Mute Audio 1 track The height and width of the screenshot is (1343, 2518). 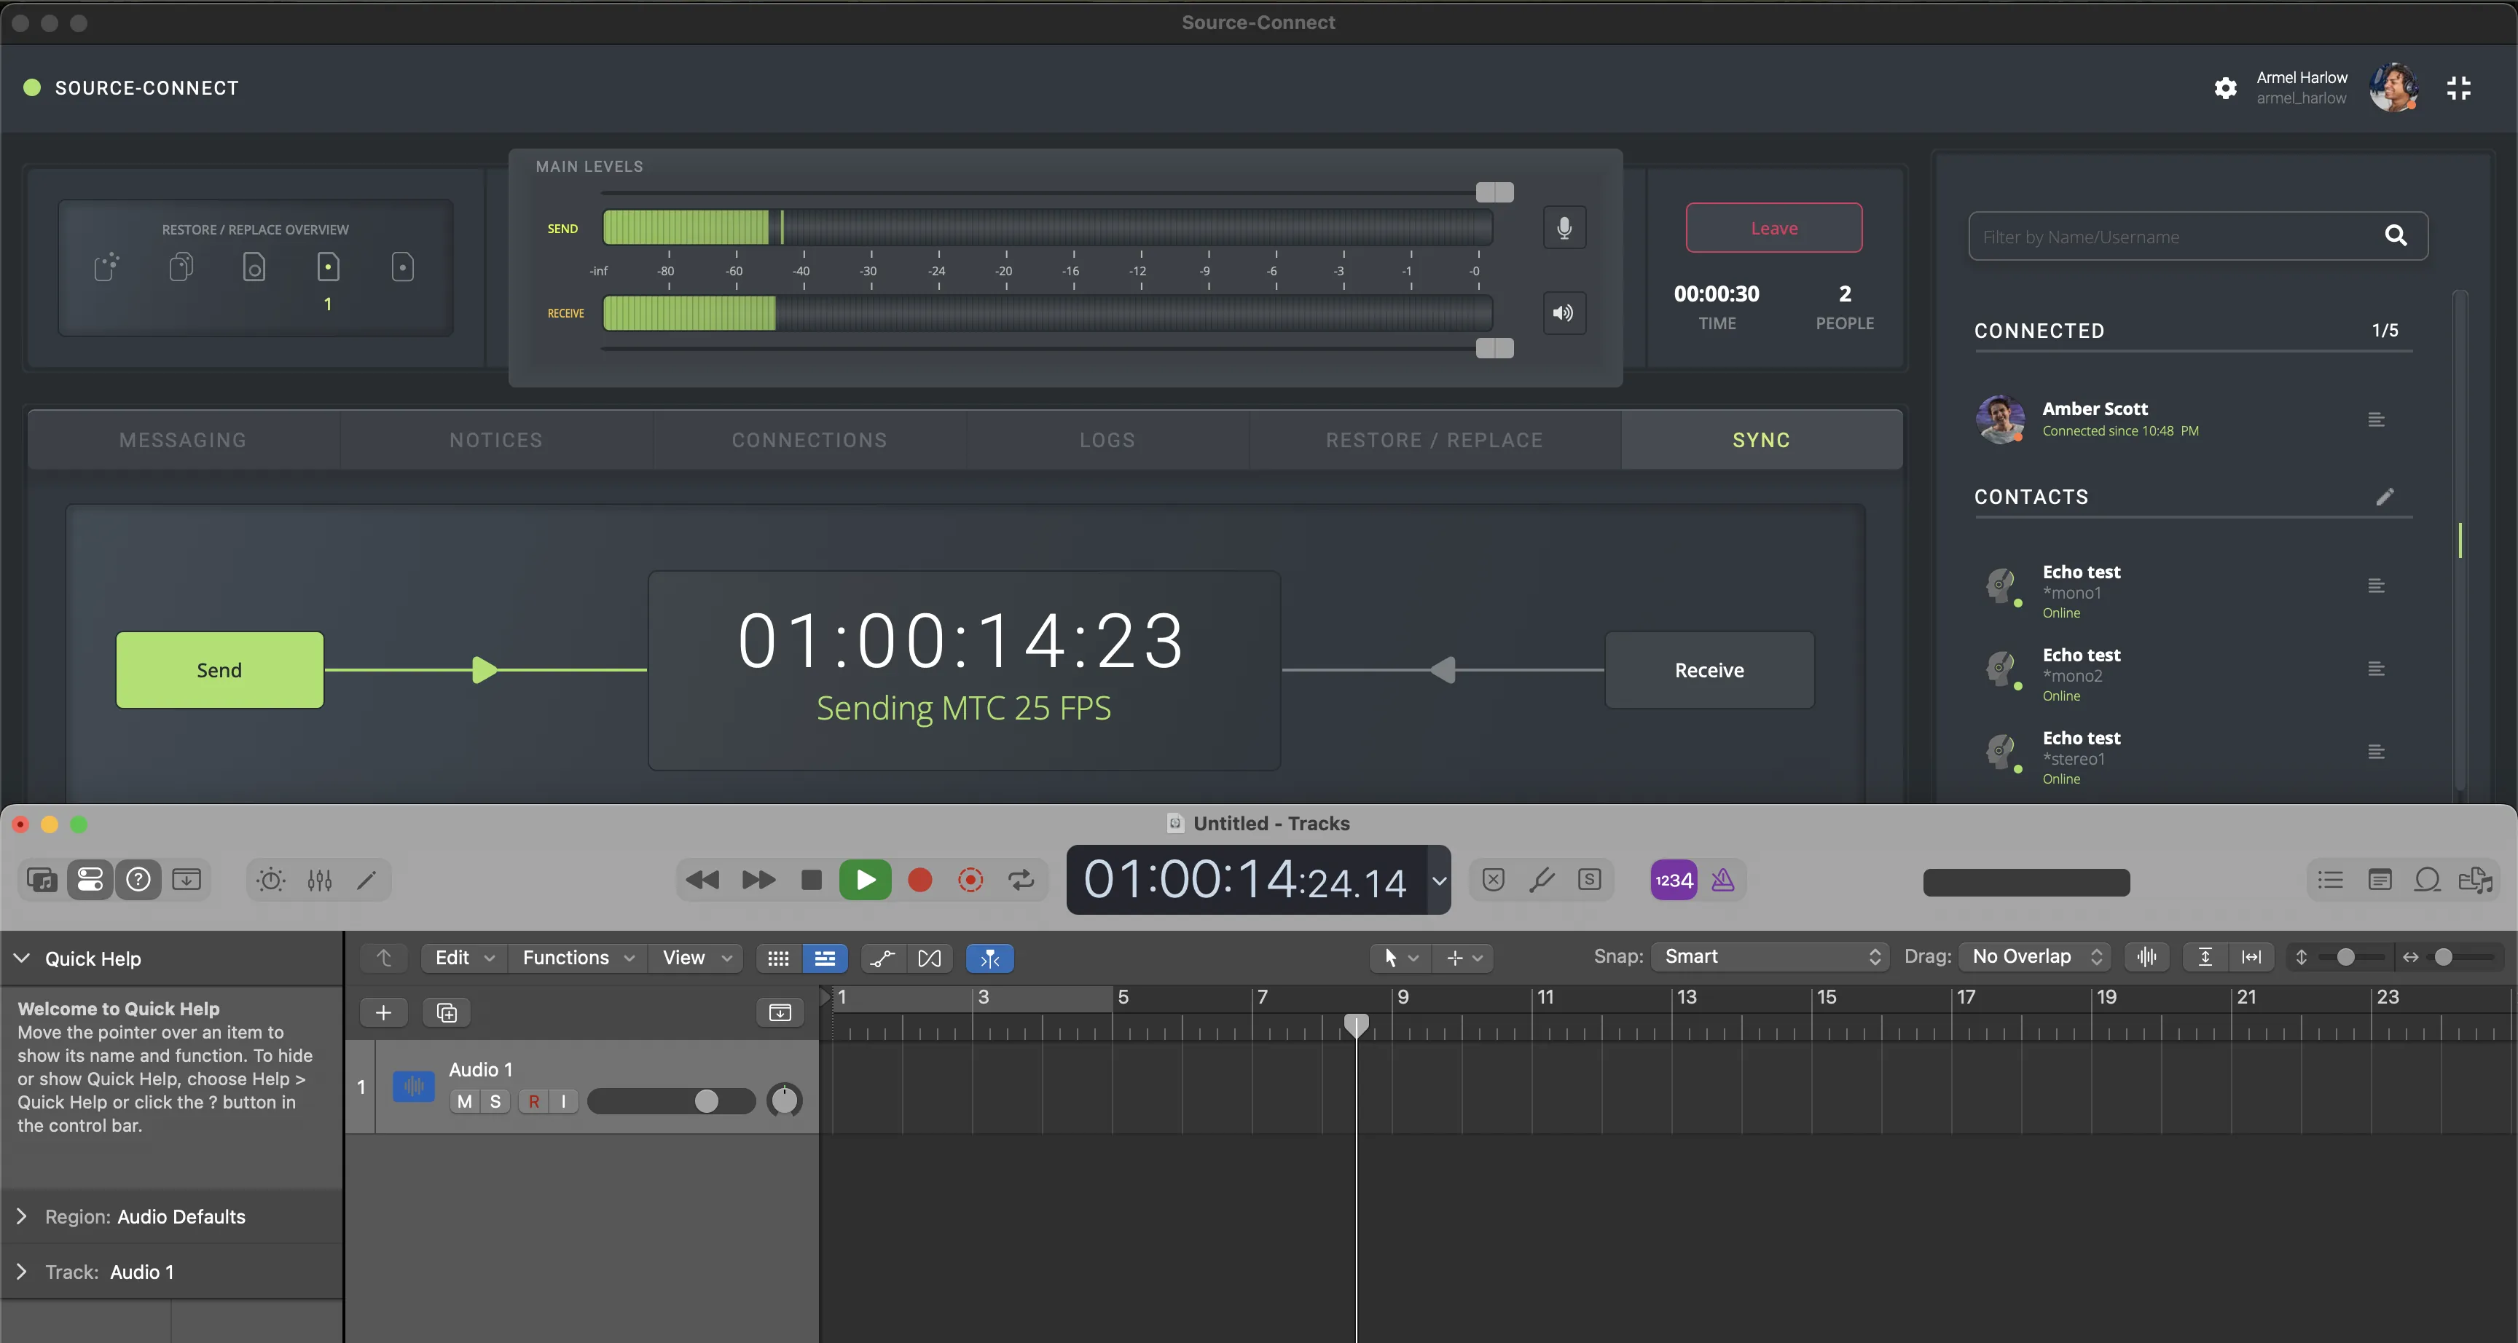(464, 1102)
